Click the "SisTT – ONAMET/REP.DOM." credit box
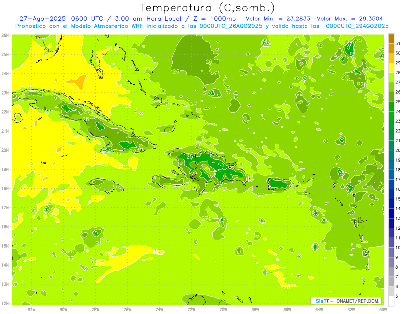The image size is (407, 314). (346, 301)
